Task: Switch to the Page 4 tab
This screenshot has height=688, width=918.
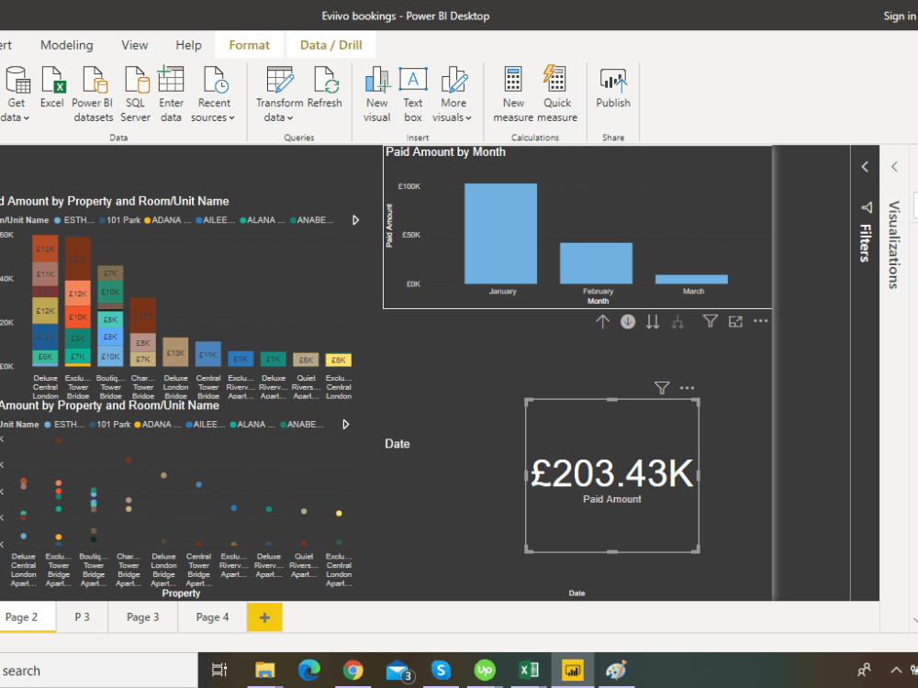Action: pos(211,616)
